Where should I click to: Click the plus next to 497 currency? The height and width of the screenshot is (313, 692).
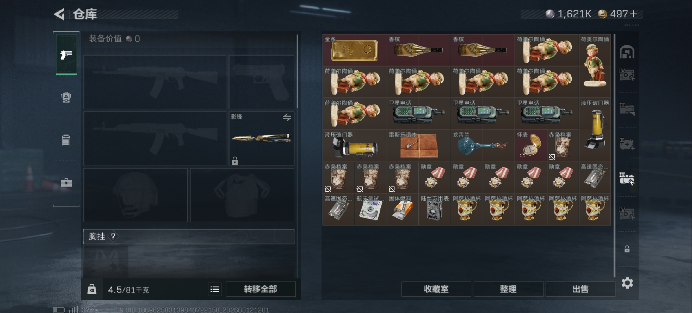click(x=633, y=14)
